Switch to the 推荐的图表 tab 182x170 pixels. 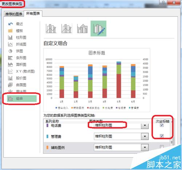click(x=14, y=14)
